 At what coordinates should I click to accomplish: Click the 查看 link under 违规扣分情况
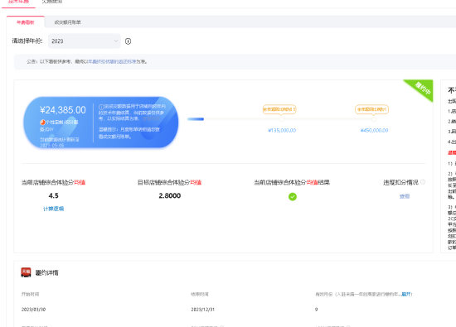coord(405,196)
